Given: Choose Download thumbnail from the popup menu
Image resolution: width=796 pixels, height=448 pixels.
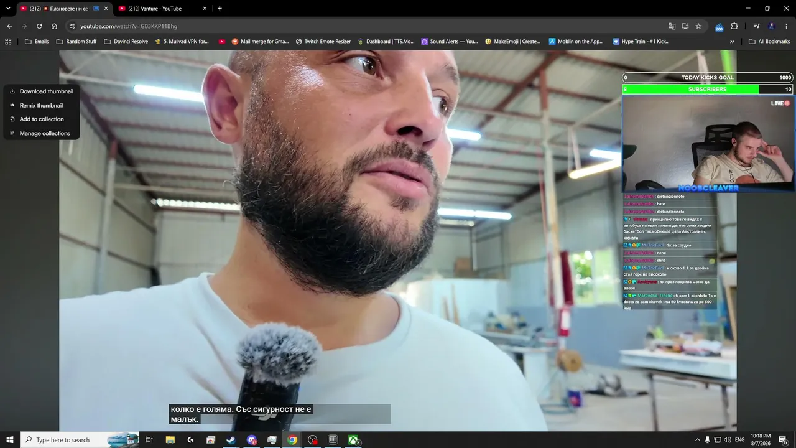Looking at the screenshot, I should pos(42,91).
